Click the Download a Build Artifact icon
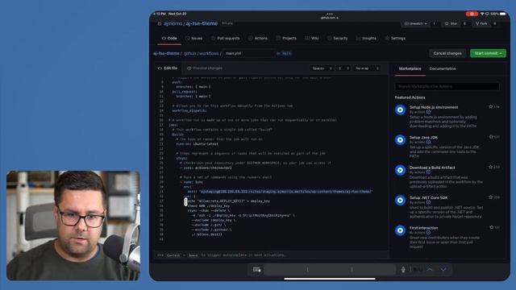 click(400, 170)
